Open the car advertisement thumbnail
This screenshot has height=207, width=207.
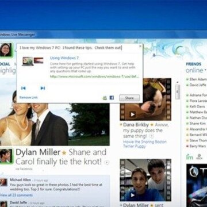click(x=197, y=185)
